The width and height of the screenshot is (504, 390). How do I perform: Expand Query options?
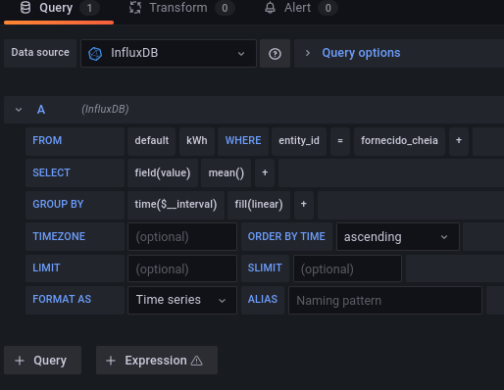coord(361,53)
